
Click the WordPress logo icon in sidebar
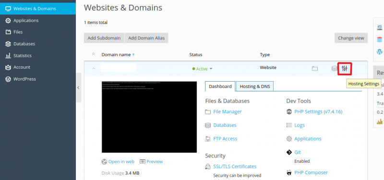click(8, 79)
